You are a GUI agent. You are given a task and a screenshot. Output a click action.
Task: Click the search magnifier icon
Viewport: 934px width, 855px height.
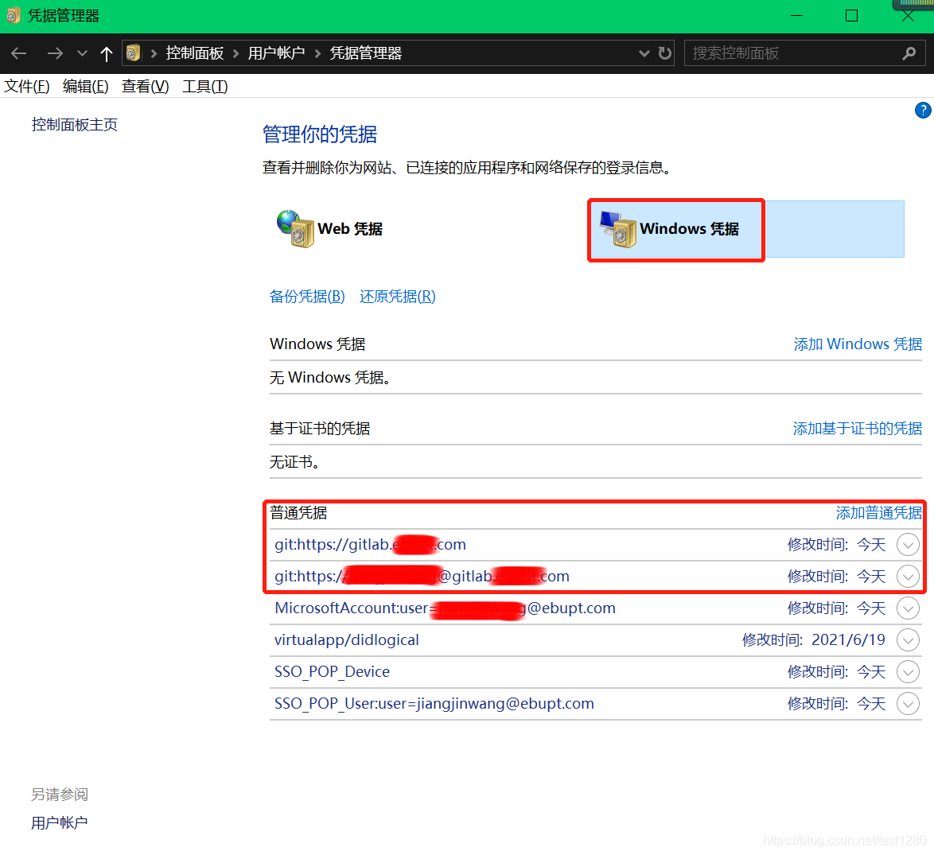[x=909, y=53]
